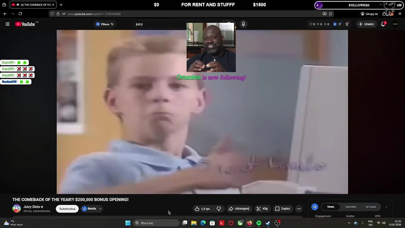Click the IQ logo in the analytics panel
Viewport: 405px width, 228px height.
tap(315, 207)
